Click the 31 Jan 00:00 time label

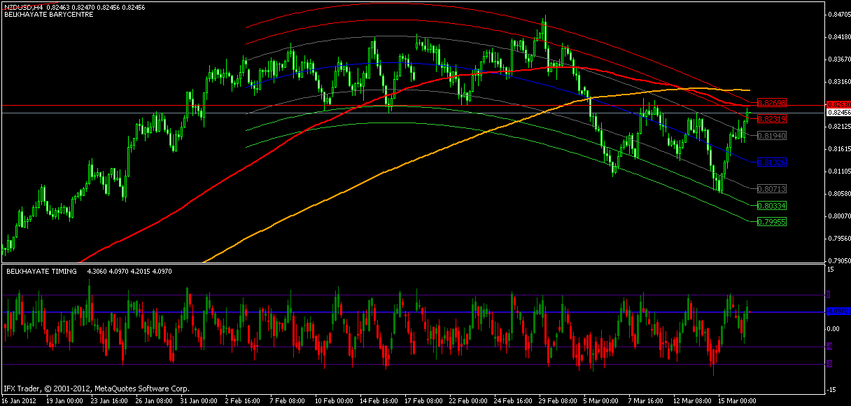(x=199, y=401)
